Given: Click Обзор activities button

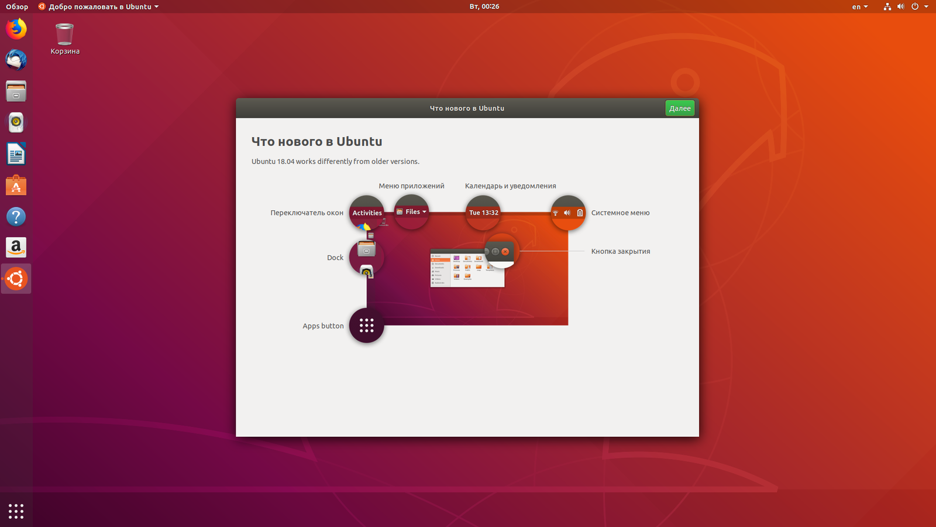Looking at the screenshot, I should (x=17, y=6).
